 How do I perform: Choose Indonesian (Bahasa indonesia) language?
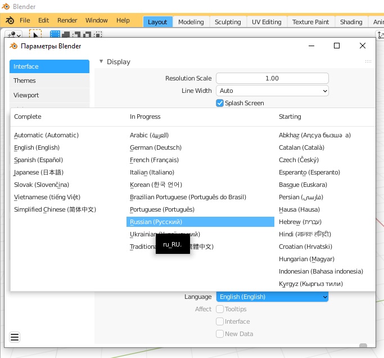pos(321,271)
